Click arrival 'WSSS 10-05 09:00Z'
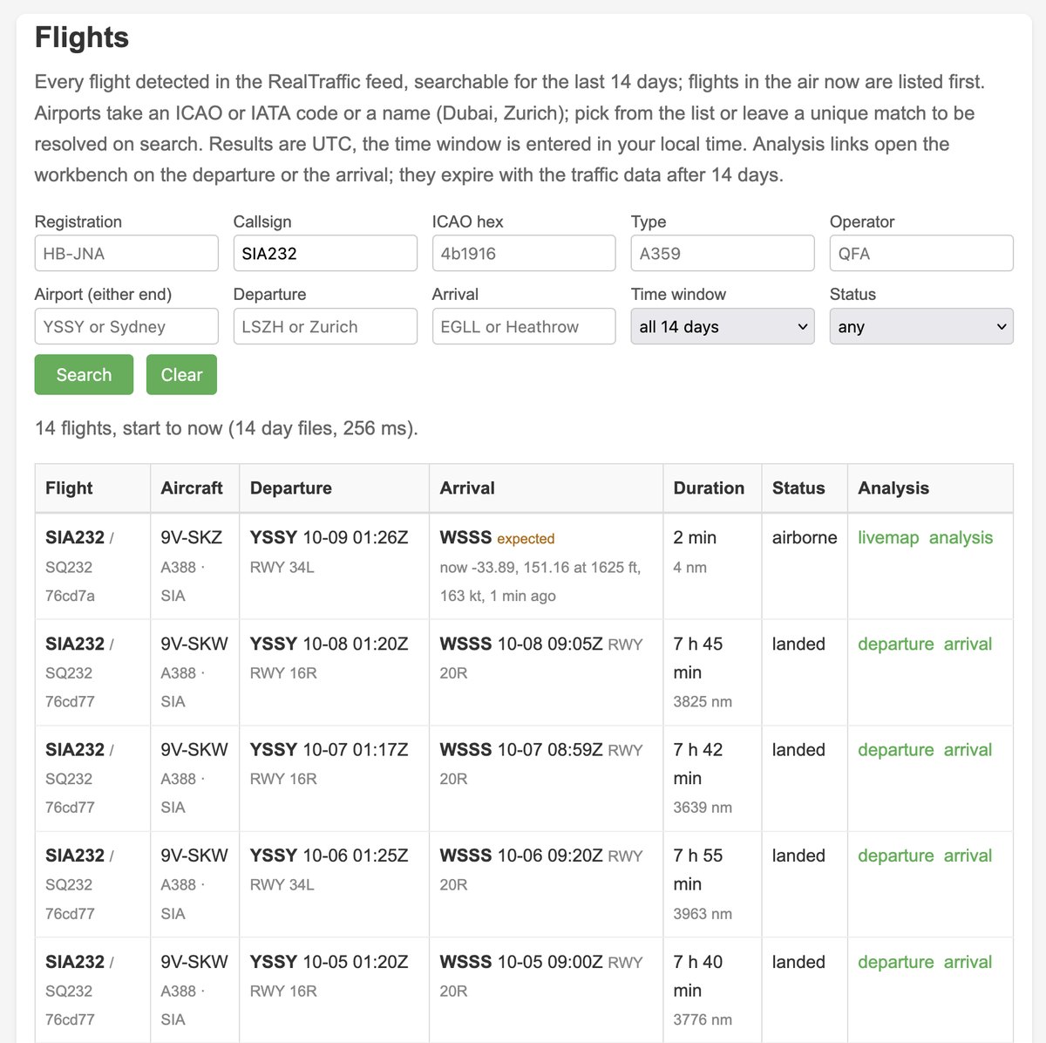Screen dimensions: 1046x1043 point(521,962)
